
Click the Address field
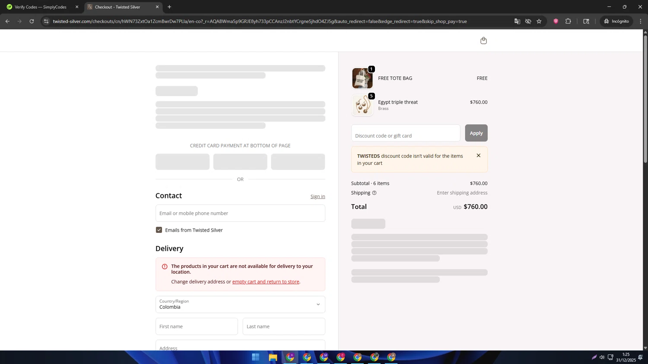point(240,345)
